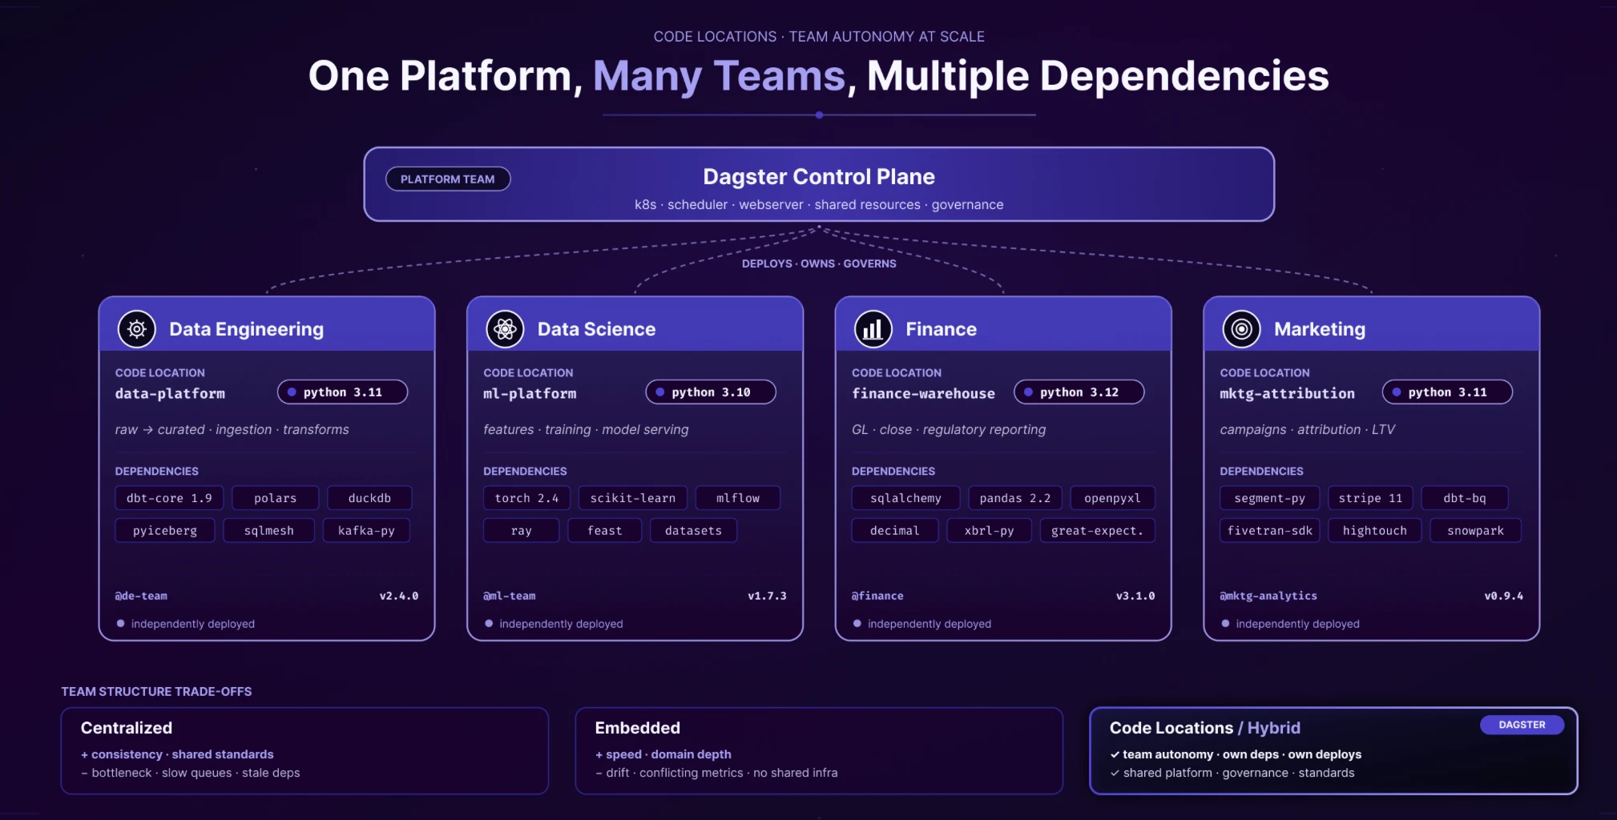Select the great-expect. dependency chip

click(1097, 531)
